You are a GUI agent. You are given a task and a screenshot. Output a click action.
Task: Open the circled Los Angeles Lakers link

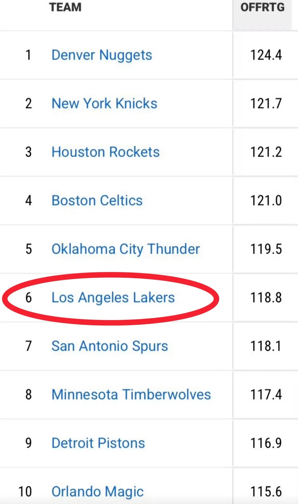pyautogui.click(x=113, y=298)
